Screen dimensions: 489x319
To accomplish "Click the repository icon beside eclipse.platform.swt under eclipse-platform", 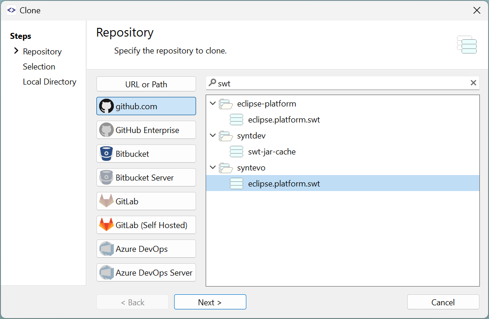I will (236, 119).
